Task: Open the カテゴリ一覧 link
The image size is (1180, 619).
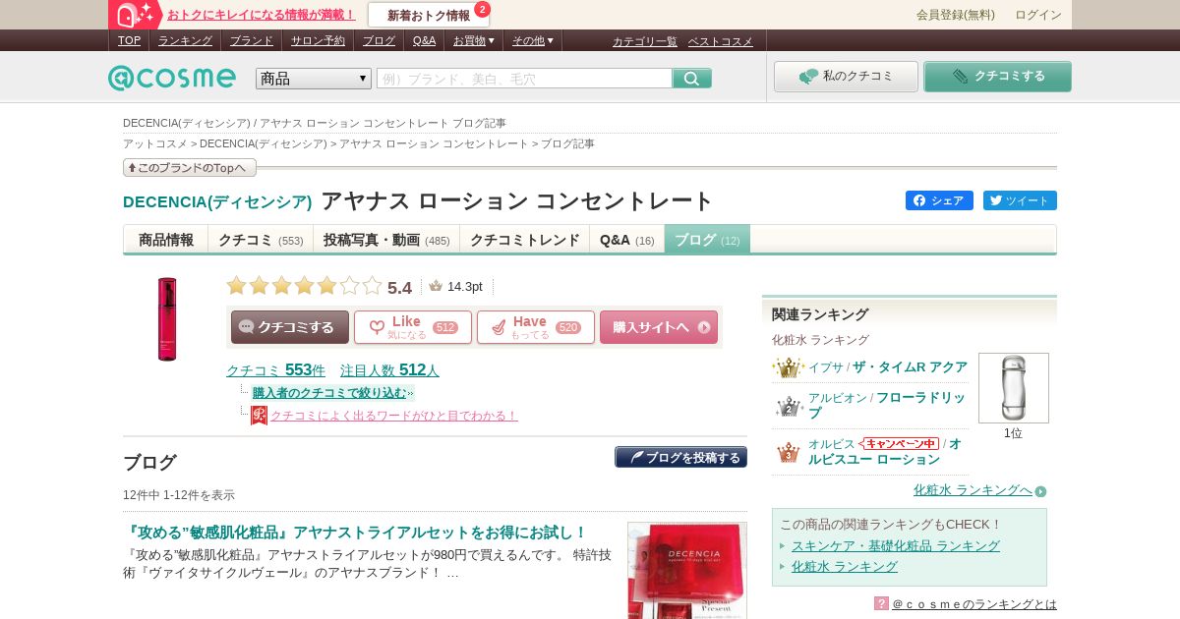Action: 645,41
